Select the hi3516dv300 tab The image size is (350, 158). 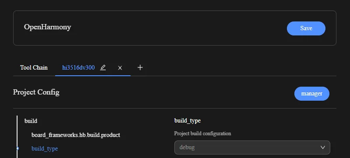point(78,67)
